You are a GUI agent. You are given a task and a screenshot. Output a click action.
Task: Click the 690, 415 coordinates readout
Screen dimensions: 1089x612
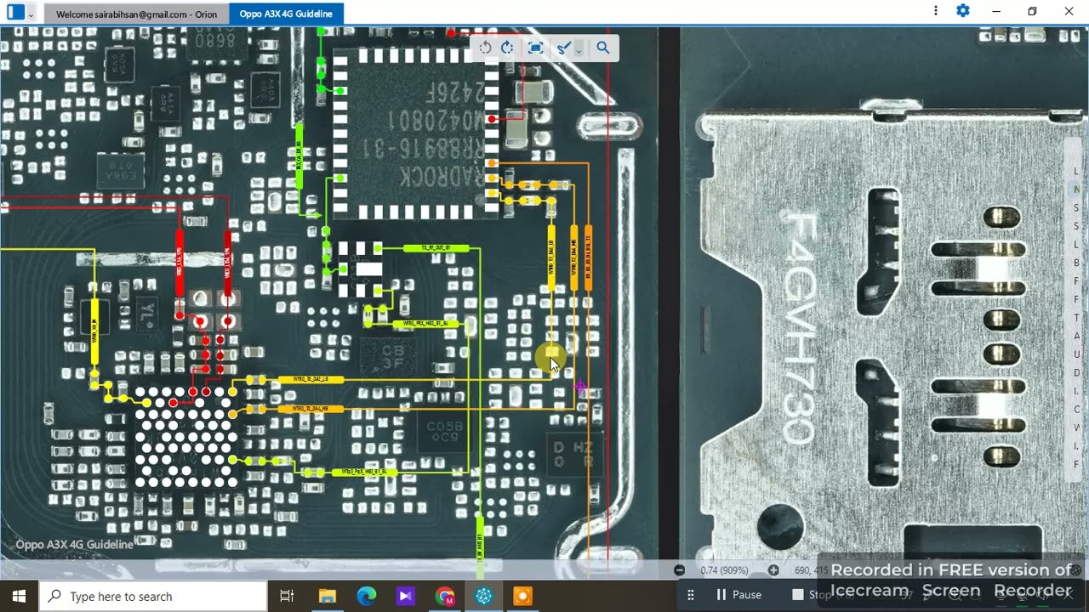(811, 570)
